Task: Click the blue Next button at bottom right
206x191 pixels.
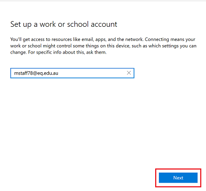Action: tap(178, 178)
